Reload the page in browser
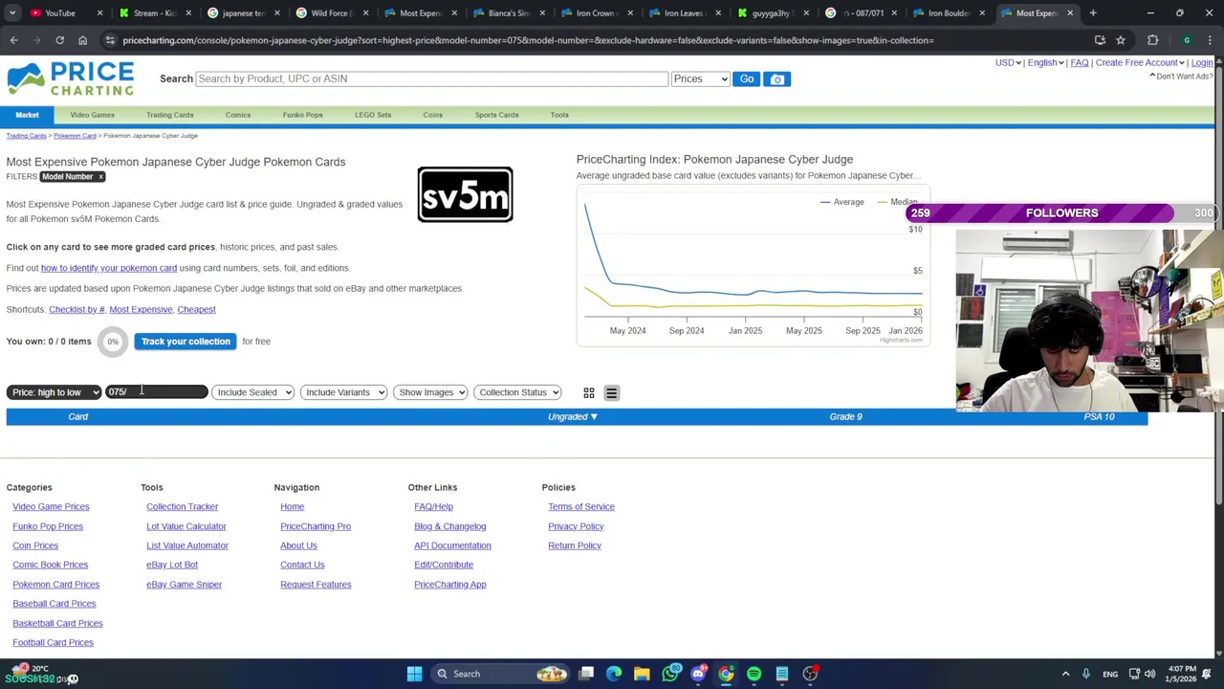Screen dimensions: 1224x689 (x=59, y=40)
